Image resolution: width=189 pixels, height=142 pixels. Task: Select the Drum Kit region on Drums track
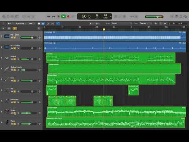(111, 58)
